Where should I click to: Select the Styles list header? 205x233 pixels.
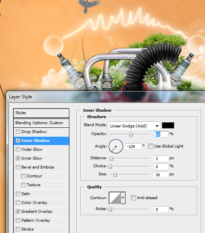pyautogui.click(x=41, y=113)
